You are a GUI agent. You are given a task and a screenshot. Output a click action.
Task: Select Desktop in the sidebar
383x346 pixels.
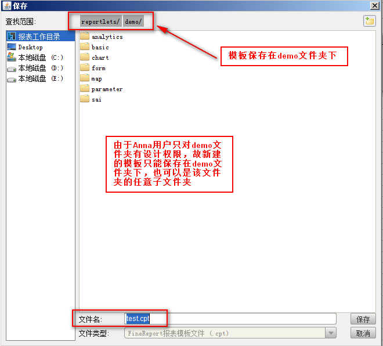pyautogui.click(x=41, y=47)
